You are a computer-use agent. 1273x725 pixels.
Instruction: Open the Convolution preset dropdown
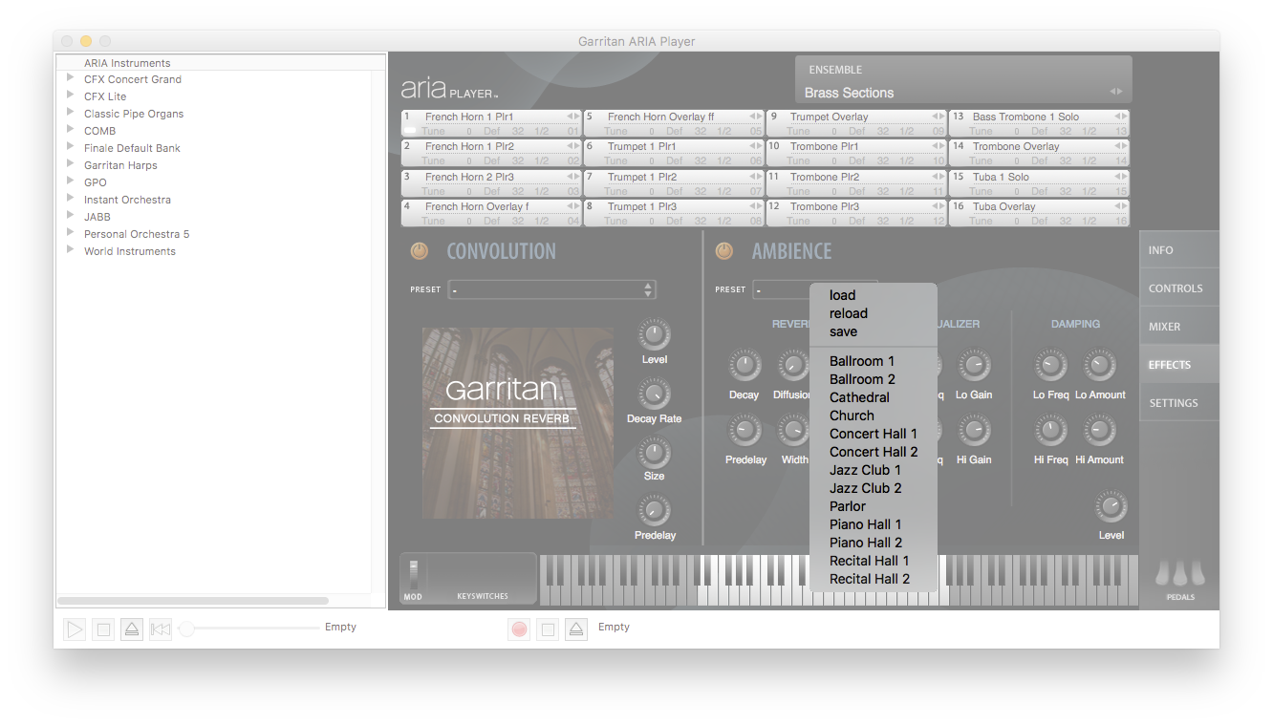tap(551, 289)
